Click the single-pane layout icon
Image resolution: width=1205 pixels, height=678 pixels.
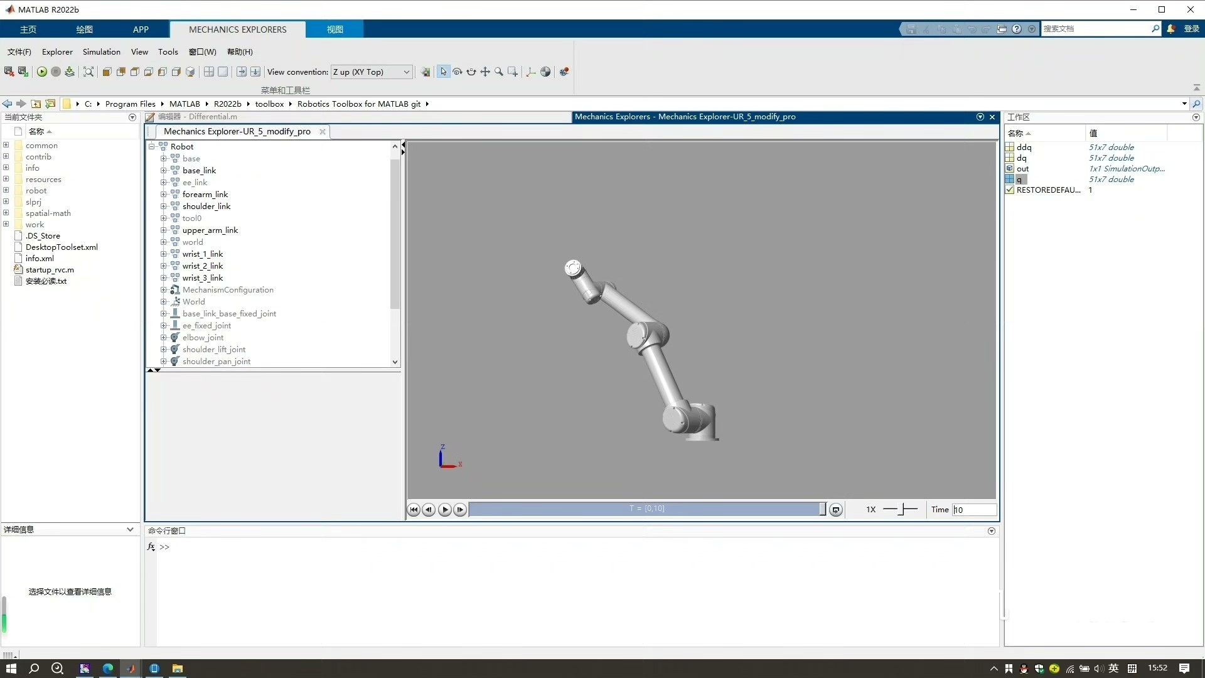click(x=223, y=72)
